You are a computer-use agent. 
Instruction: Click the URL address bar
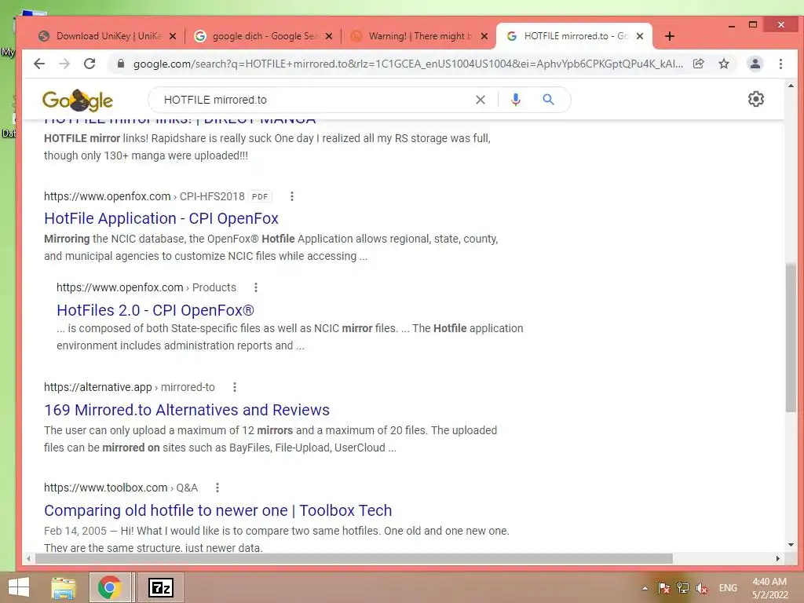coord(407,64)
